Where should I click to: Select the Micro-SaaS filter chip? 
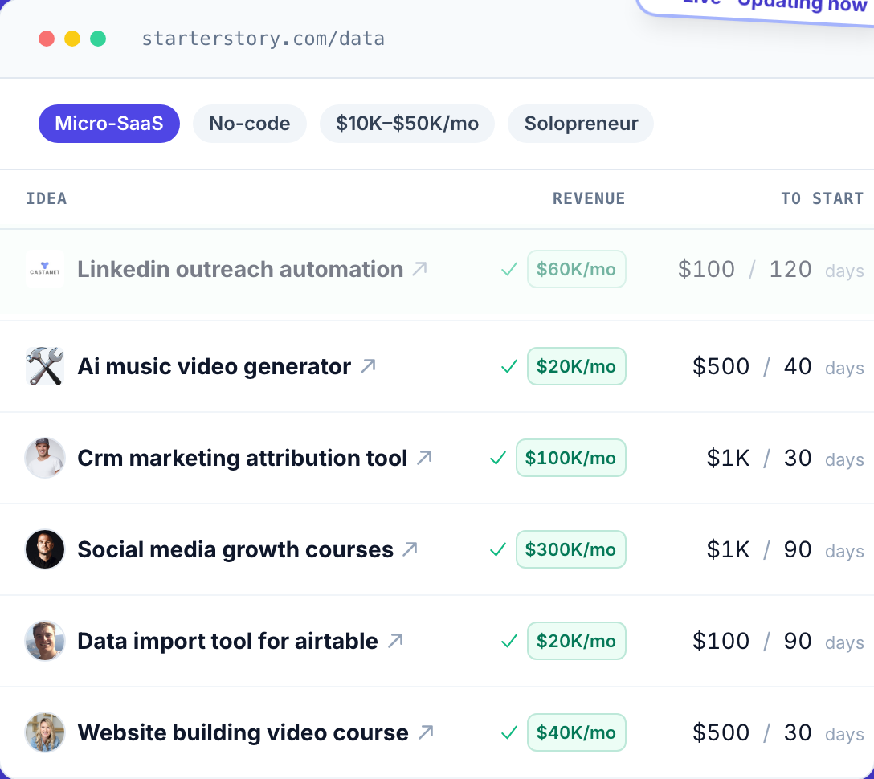[109, 124]
